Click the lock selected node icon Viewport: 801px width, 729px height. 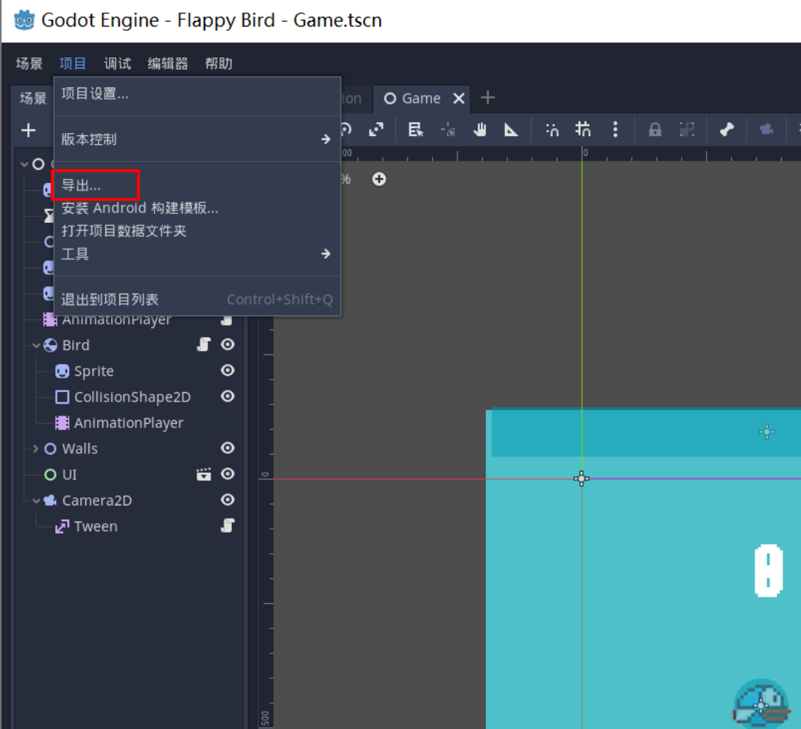[654, 130]
